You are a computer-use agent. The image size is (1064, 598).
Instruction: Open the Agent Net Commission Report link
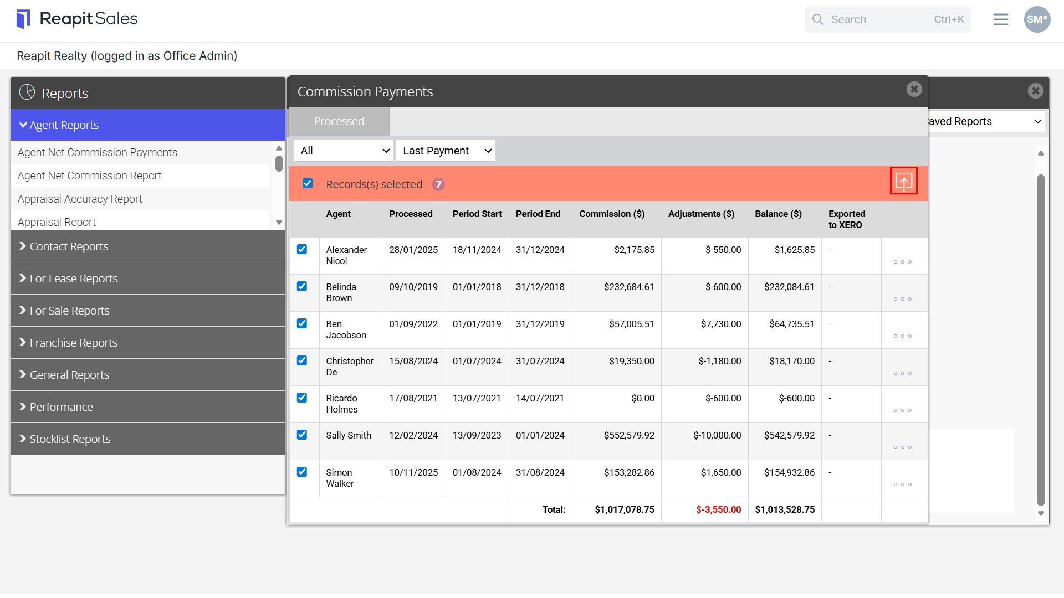[89, 176]
